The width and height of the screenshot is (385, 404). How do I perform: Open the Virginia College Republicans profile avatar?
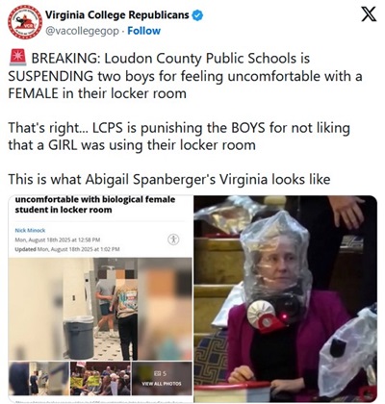(25, 22)
